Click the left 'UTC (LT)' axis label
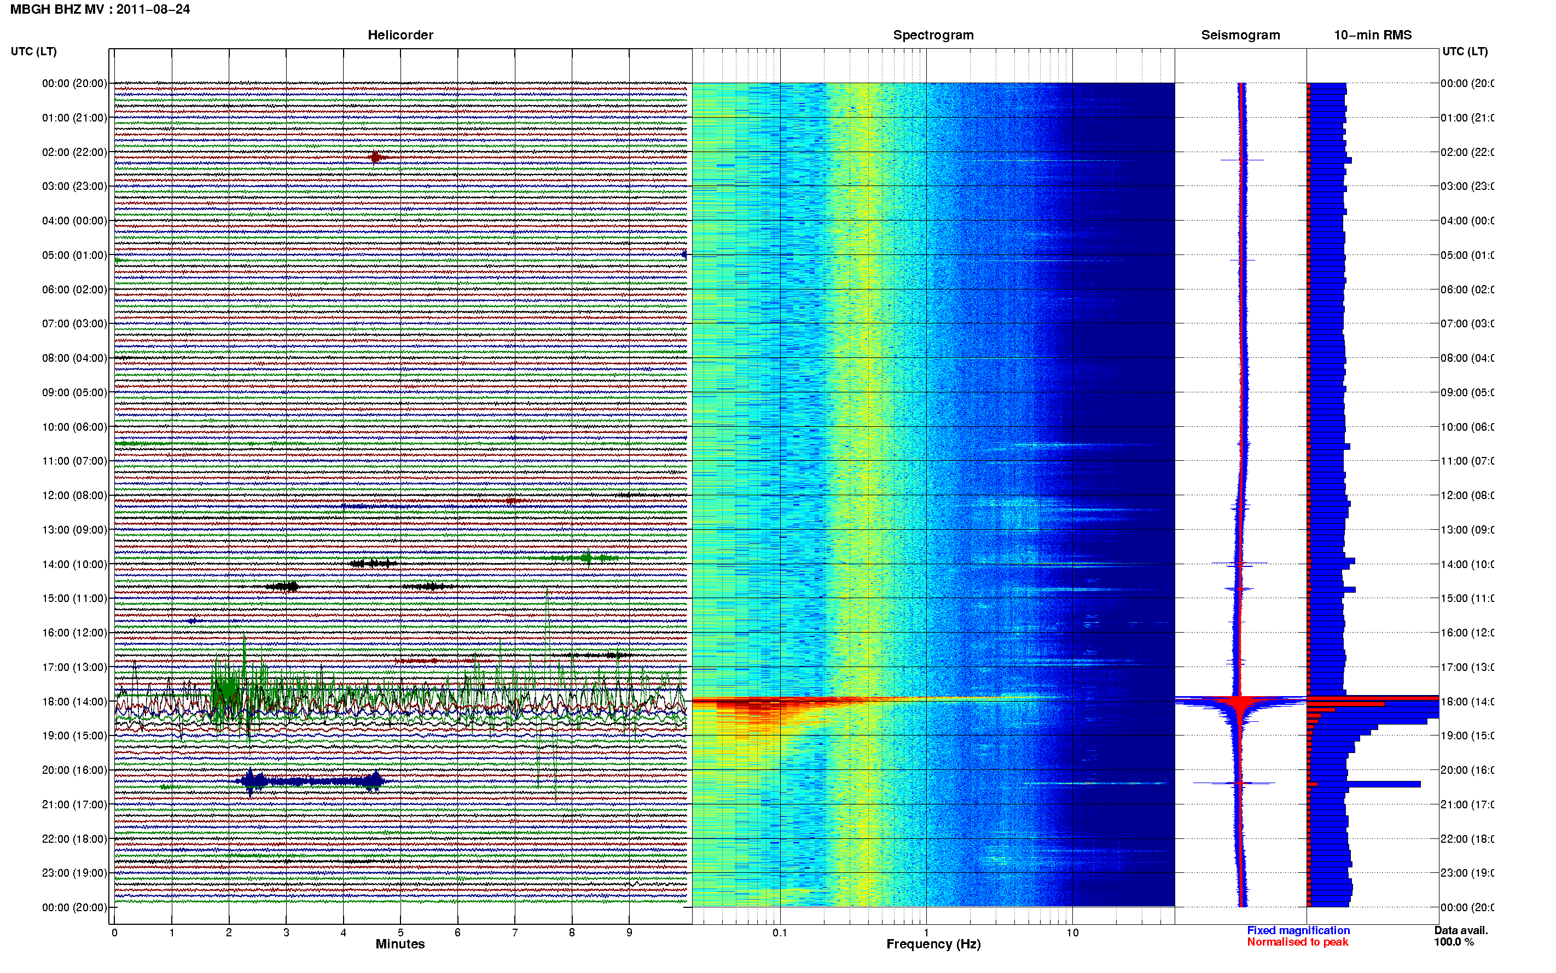The image size is (1556, 973). point(33,51)
